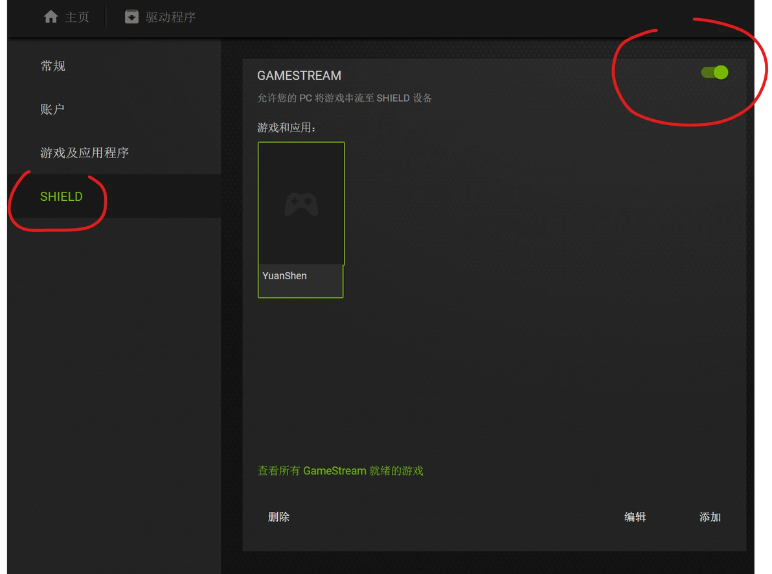The width and height of the screenshot is (772, 574).
Task: Click the driver download icon
Action: point(131,17)
